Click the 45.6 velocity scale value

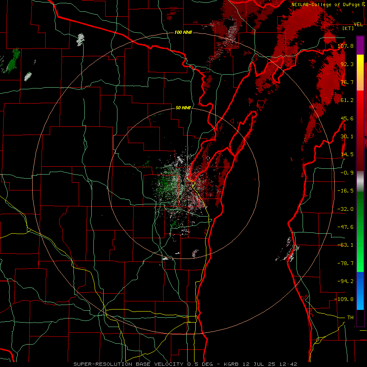point(347,118)
